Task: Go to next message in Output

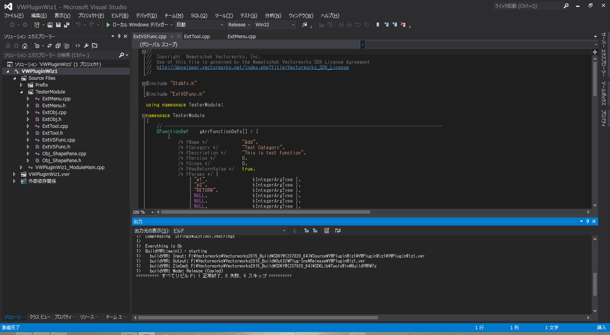Action: pos(315,230)
